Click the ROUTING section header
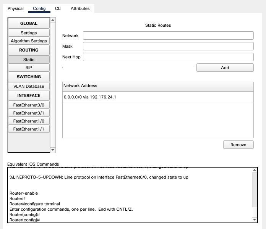 (x=29, y=50)
